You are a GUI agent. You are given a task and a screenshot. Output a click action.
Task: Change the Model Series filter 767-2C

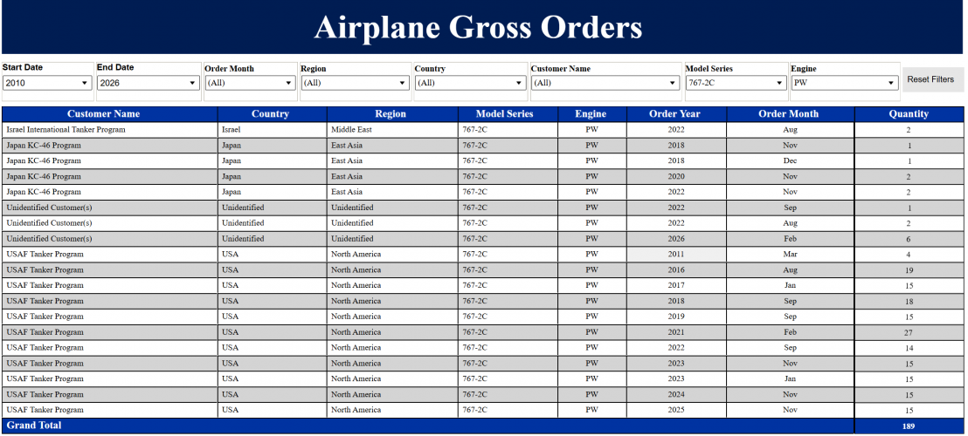pyautogui.click(x=736, y=83)
